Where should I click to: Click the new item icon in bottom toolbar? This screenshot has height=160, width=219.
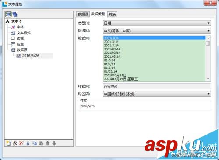pyautogui.click(x=8, y=143)
